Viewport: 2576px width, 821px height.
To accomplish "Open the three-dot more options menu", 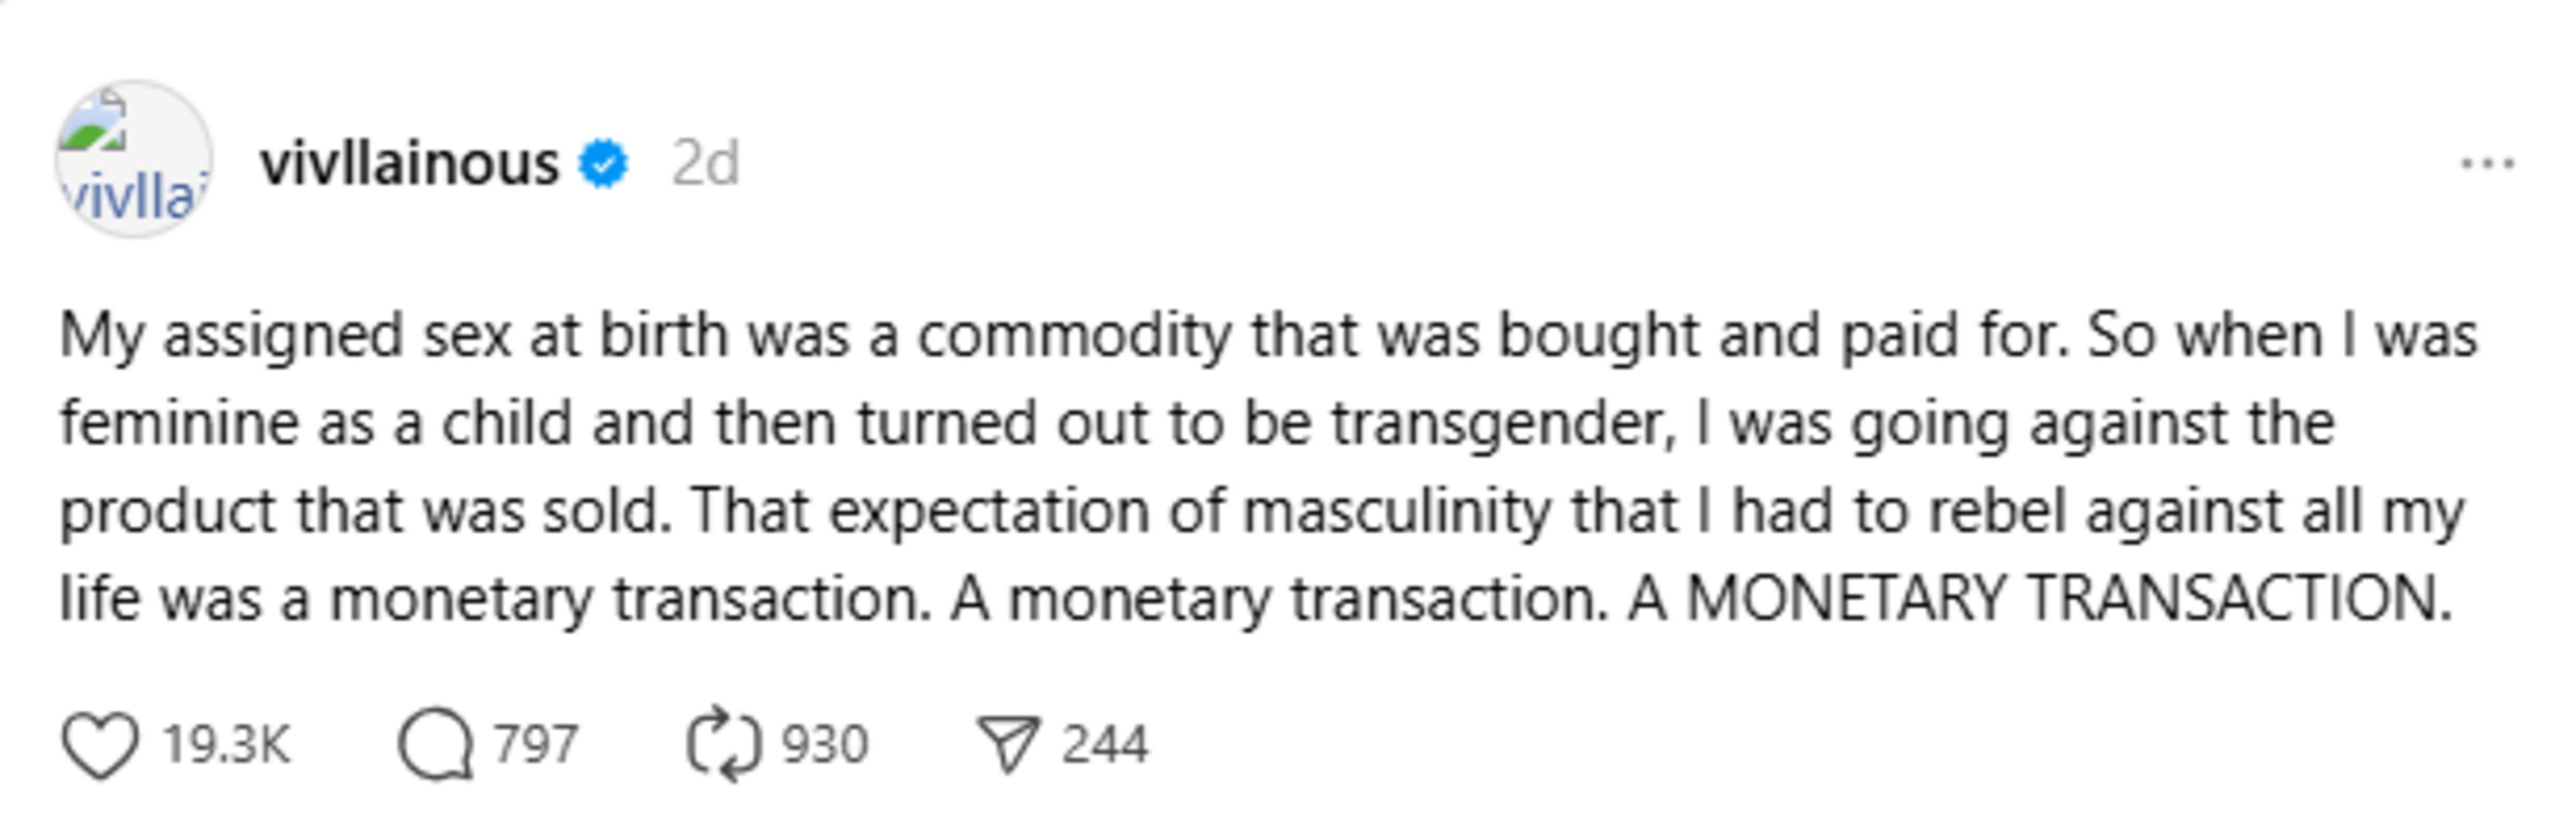I will pyautogui.click(x=2487, y=164).
